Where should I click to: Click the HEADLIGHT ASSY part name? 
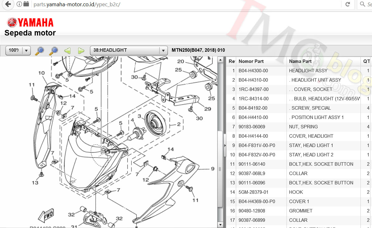[x=308, y=71]
